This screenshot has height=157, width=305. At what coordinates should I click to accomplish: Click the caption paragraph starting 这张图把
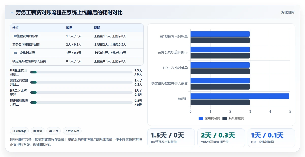tap(76, 142)
